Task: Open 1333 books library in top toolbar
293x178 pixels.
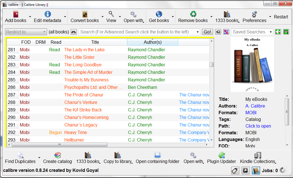Action: [227, 17]
